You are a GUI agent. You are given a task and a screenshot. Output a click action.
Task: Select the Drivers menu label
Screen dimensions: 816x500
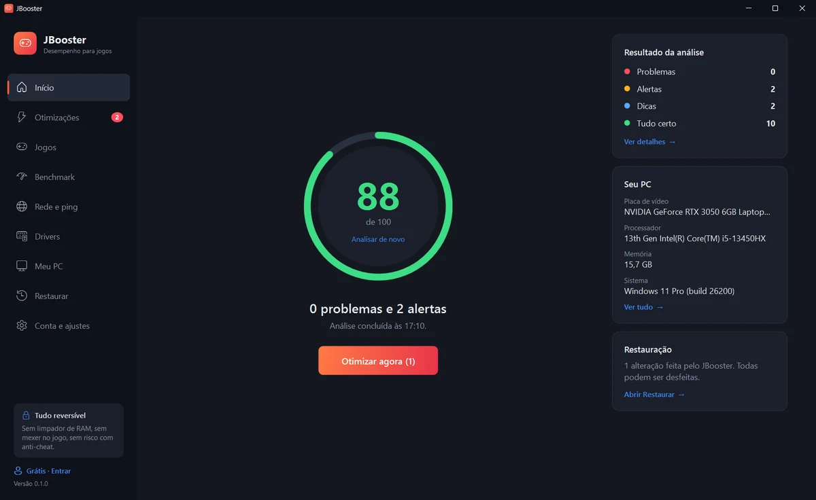coord(48,236)
